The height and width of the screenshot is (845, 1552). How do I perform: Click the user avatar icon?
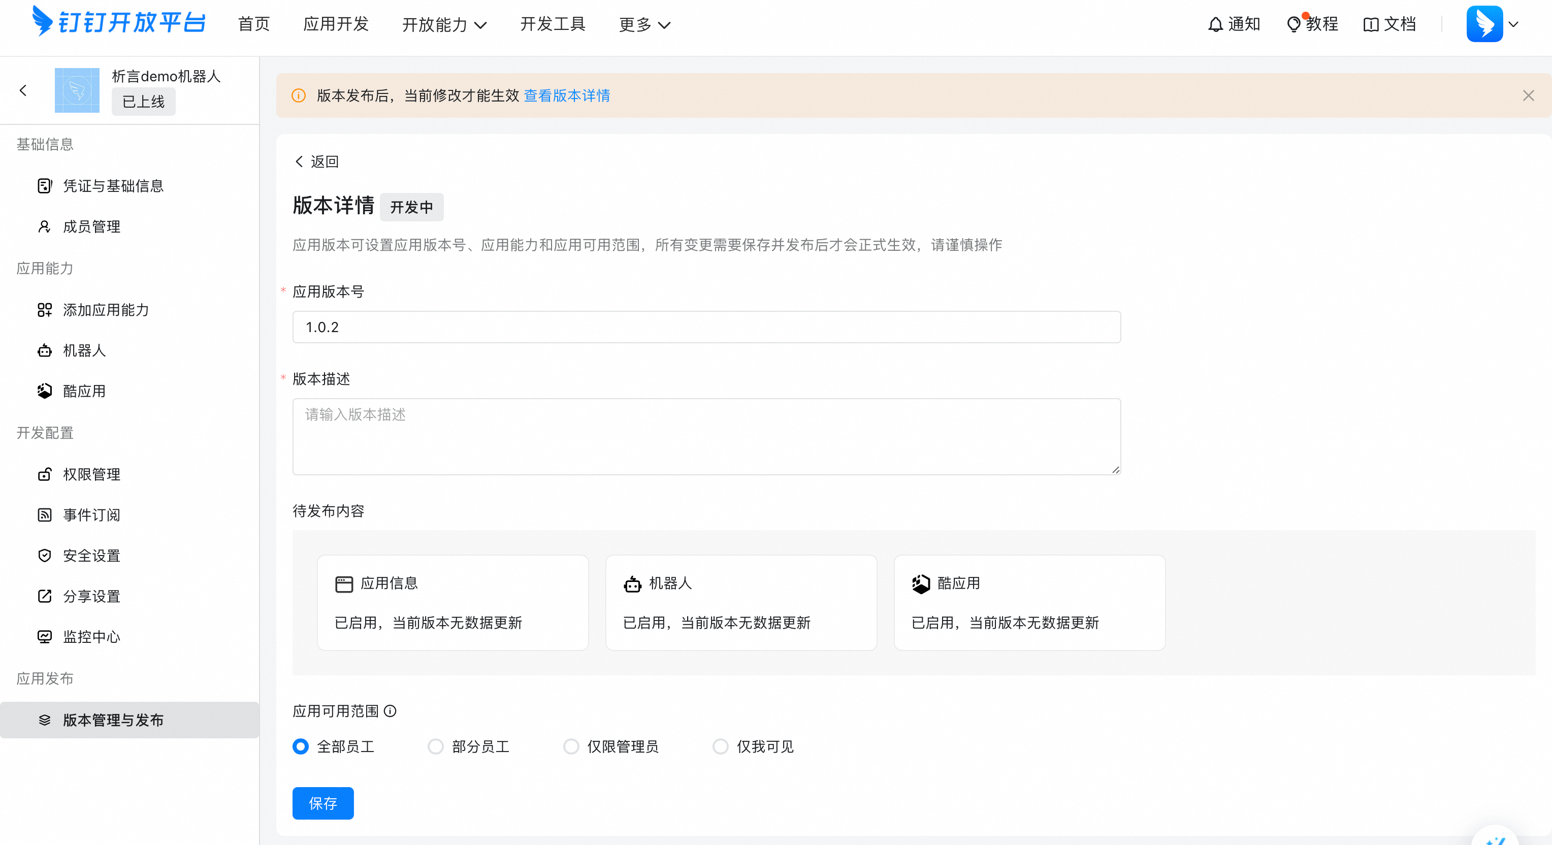1484,24
